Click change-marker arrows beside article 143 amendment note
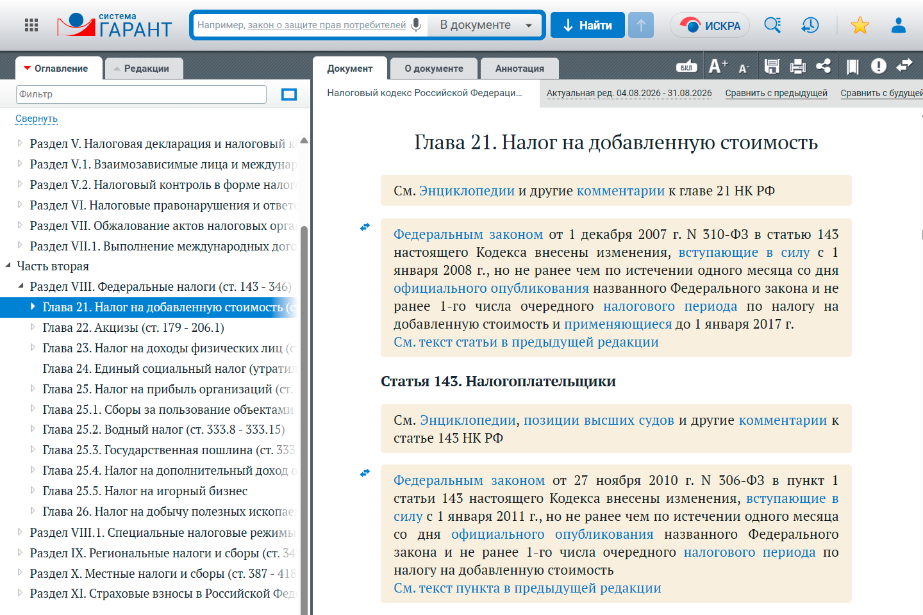The width and height of the screenshot is (923, 615). [365, 227]
